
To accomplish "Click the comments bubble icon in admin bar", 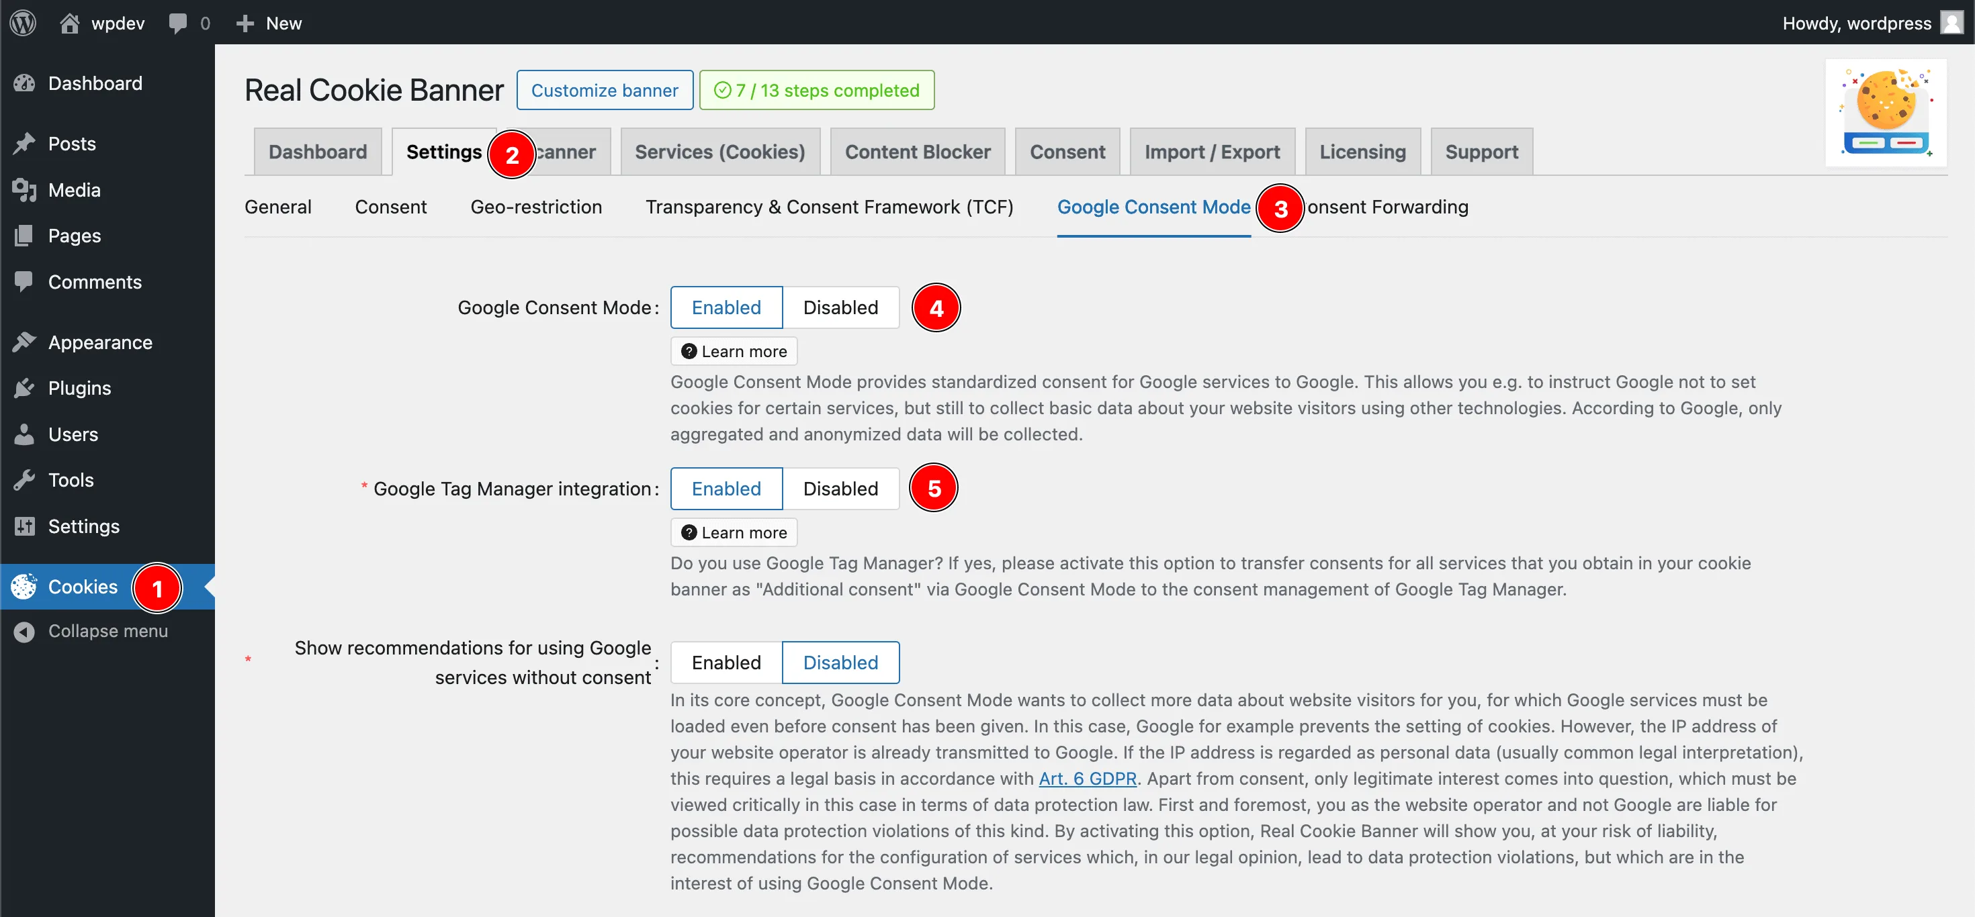I will point(178,23).
